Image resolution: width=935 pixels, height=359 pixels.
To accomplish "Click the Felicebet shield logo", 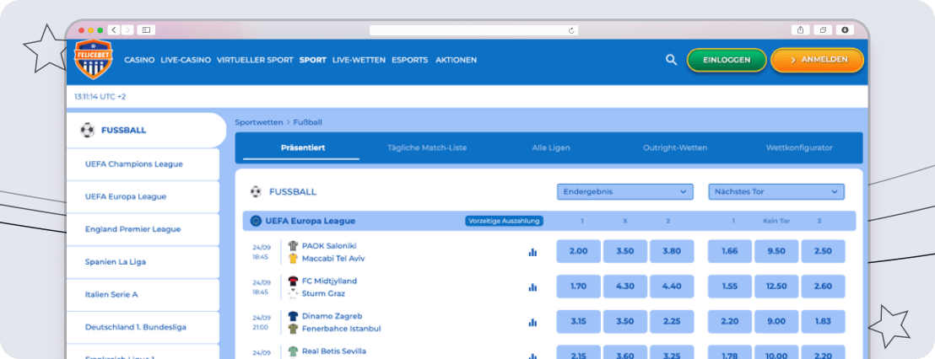I will [93, 60].
